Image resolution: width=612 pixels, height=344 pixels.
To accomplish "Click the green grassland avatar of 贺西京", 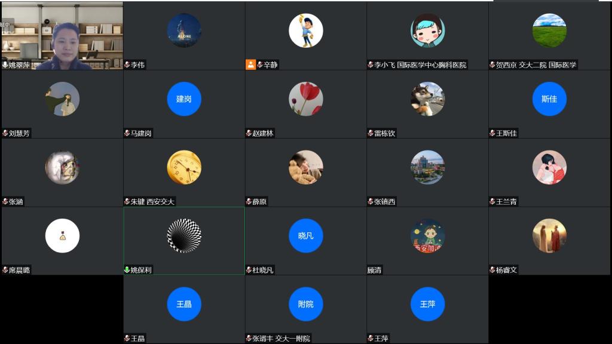I will [549, 30].
